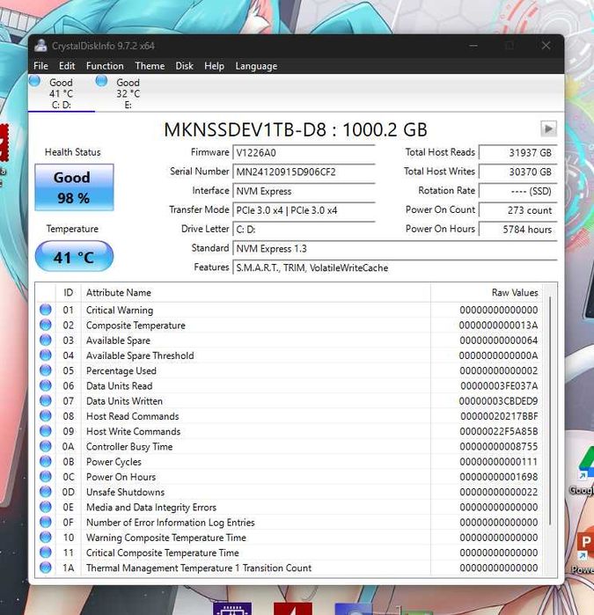Open the Theme menu
594x615 pixels.
coord(150,66)
